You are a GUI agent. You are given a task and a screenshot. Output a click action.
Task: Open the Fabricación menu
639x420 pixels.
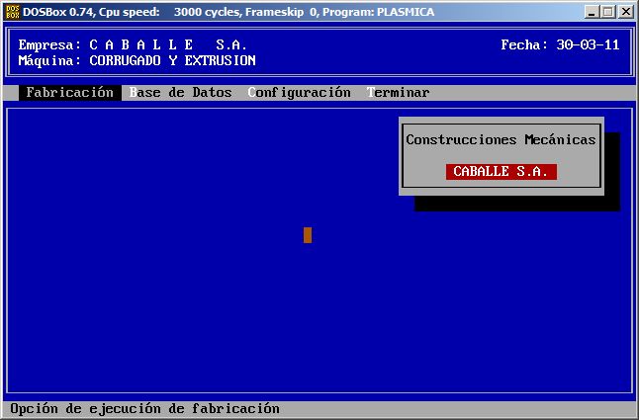tap(69, 93)
